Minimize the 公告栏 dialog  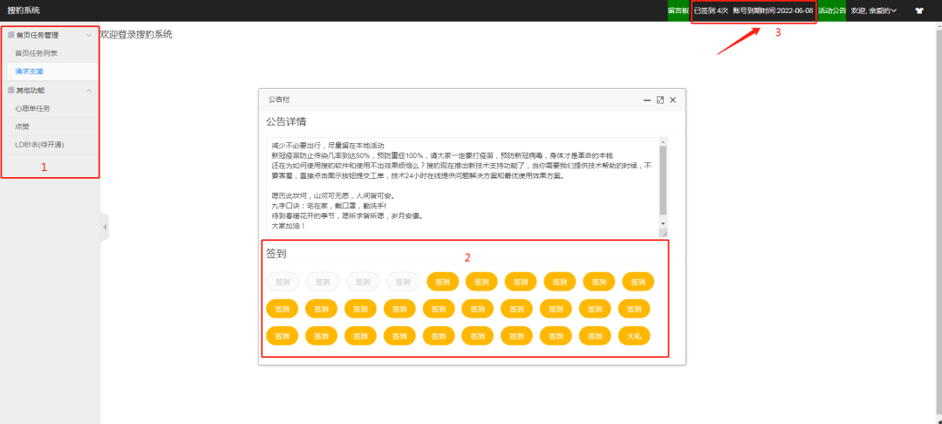pos(647,99)
